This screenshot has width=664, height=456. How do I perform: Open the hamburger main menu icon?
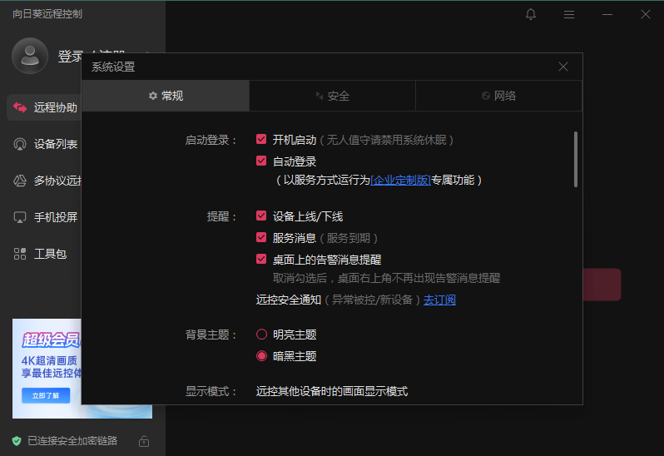point(569,14)
